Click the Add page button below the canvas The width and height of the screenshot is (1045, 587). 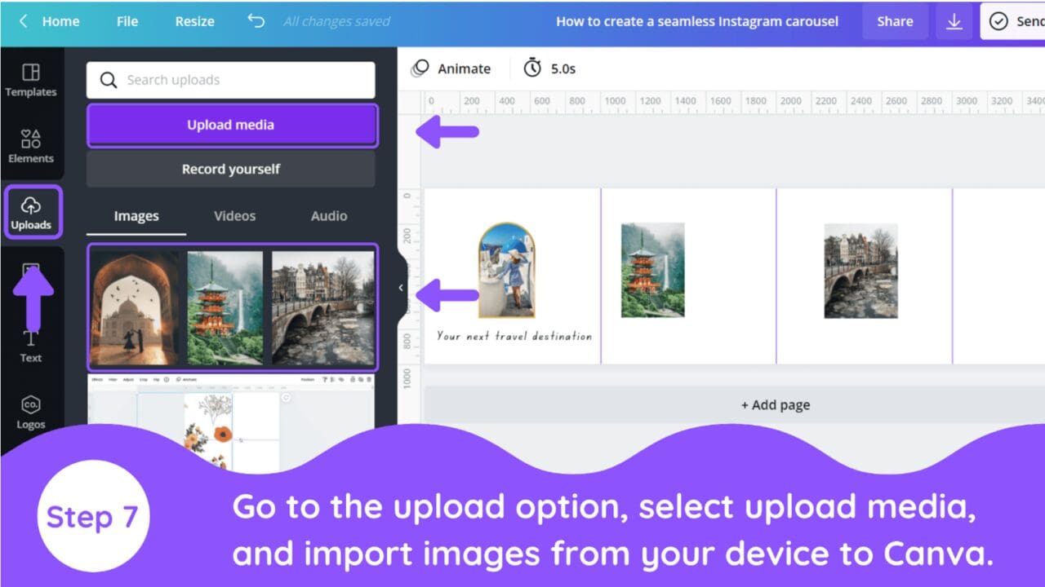[x=775, y=404]
